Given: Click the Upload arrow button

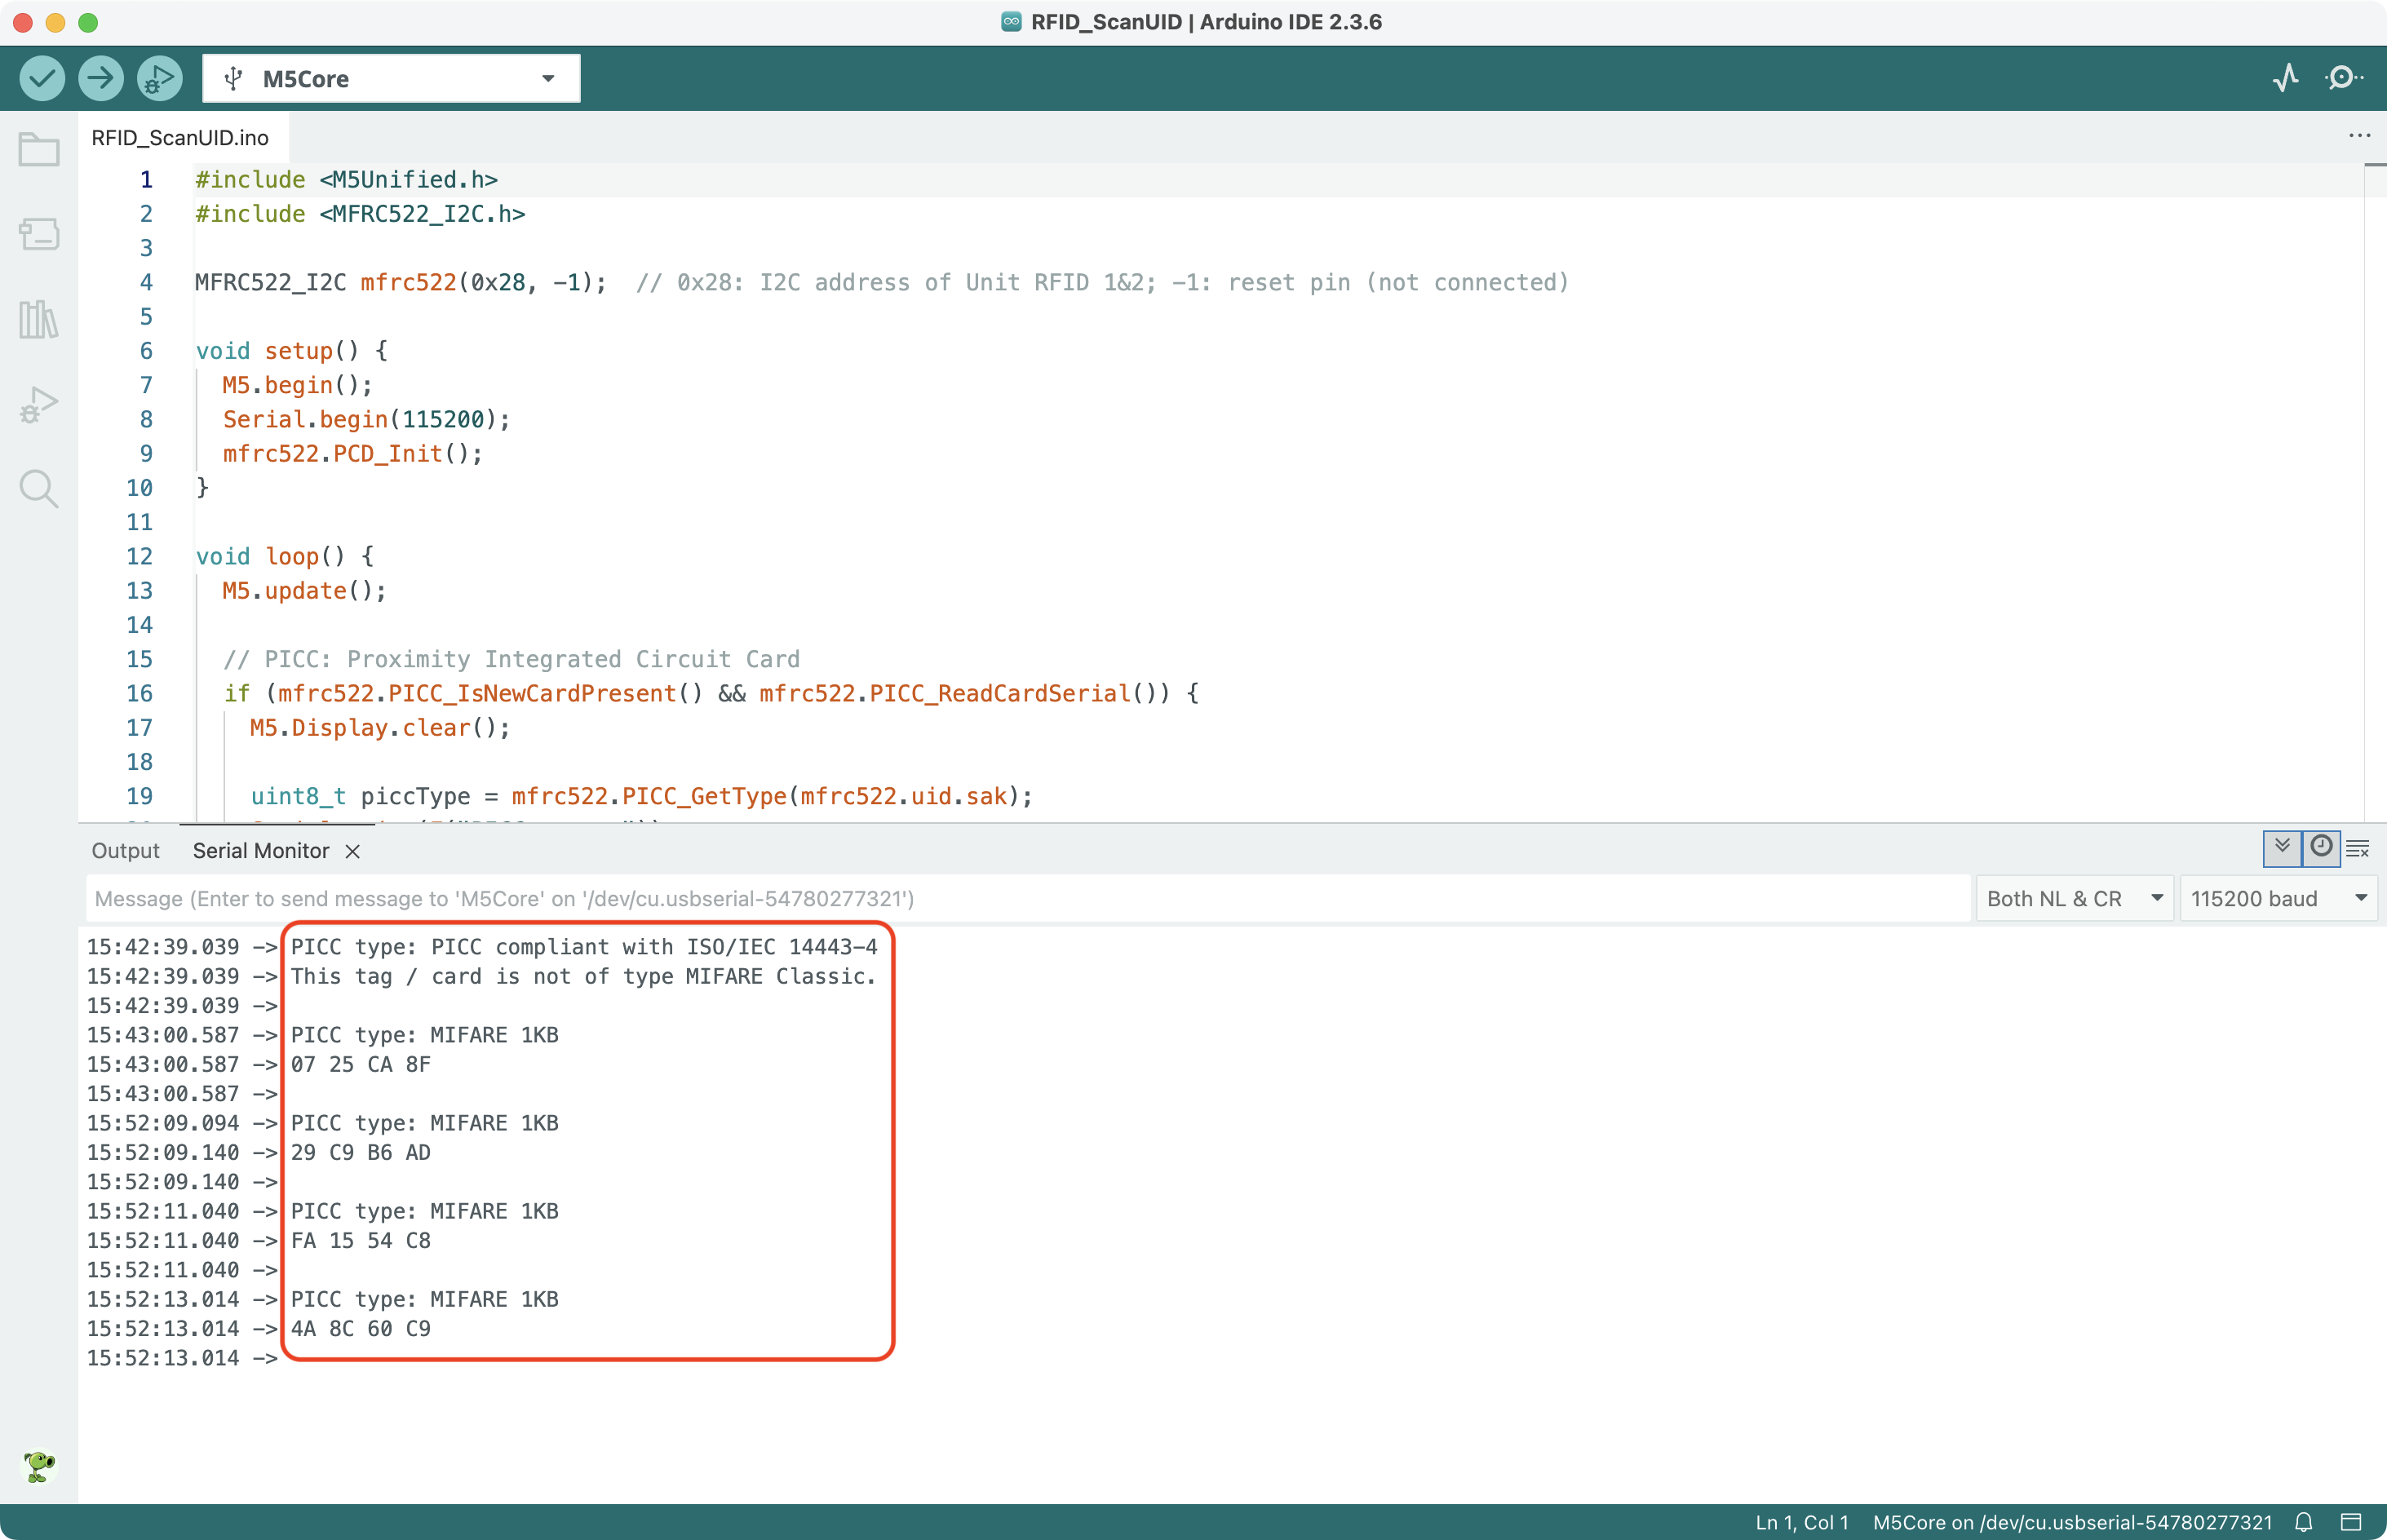Looking at the screenshot, I should click(100, 78).
